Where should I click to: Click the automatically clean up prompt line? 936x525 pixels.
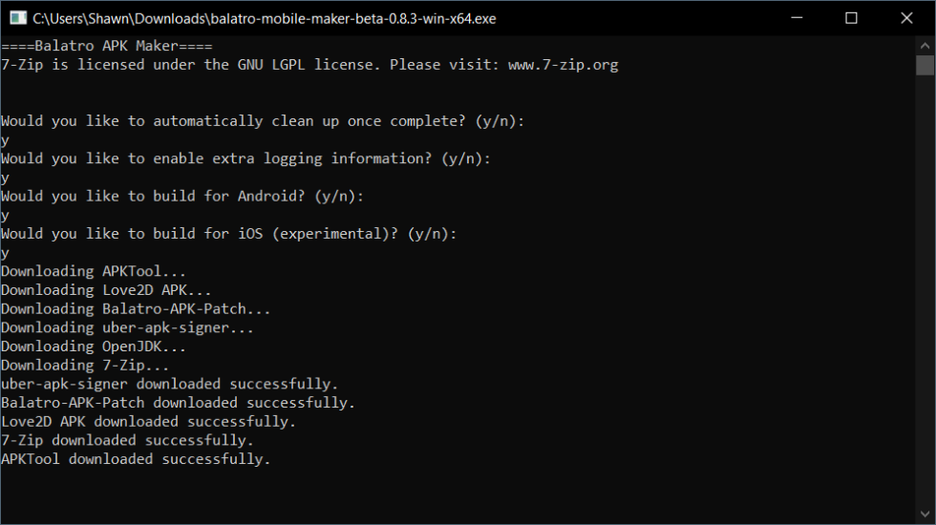(x=263, y=121)
